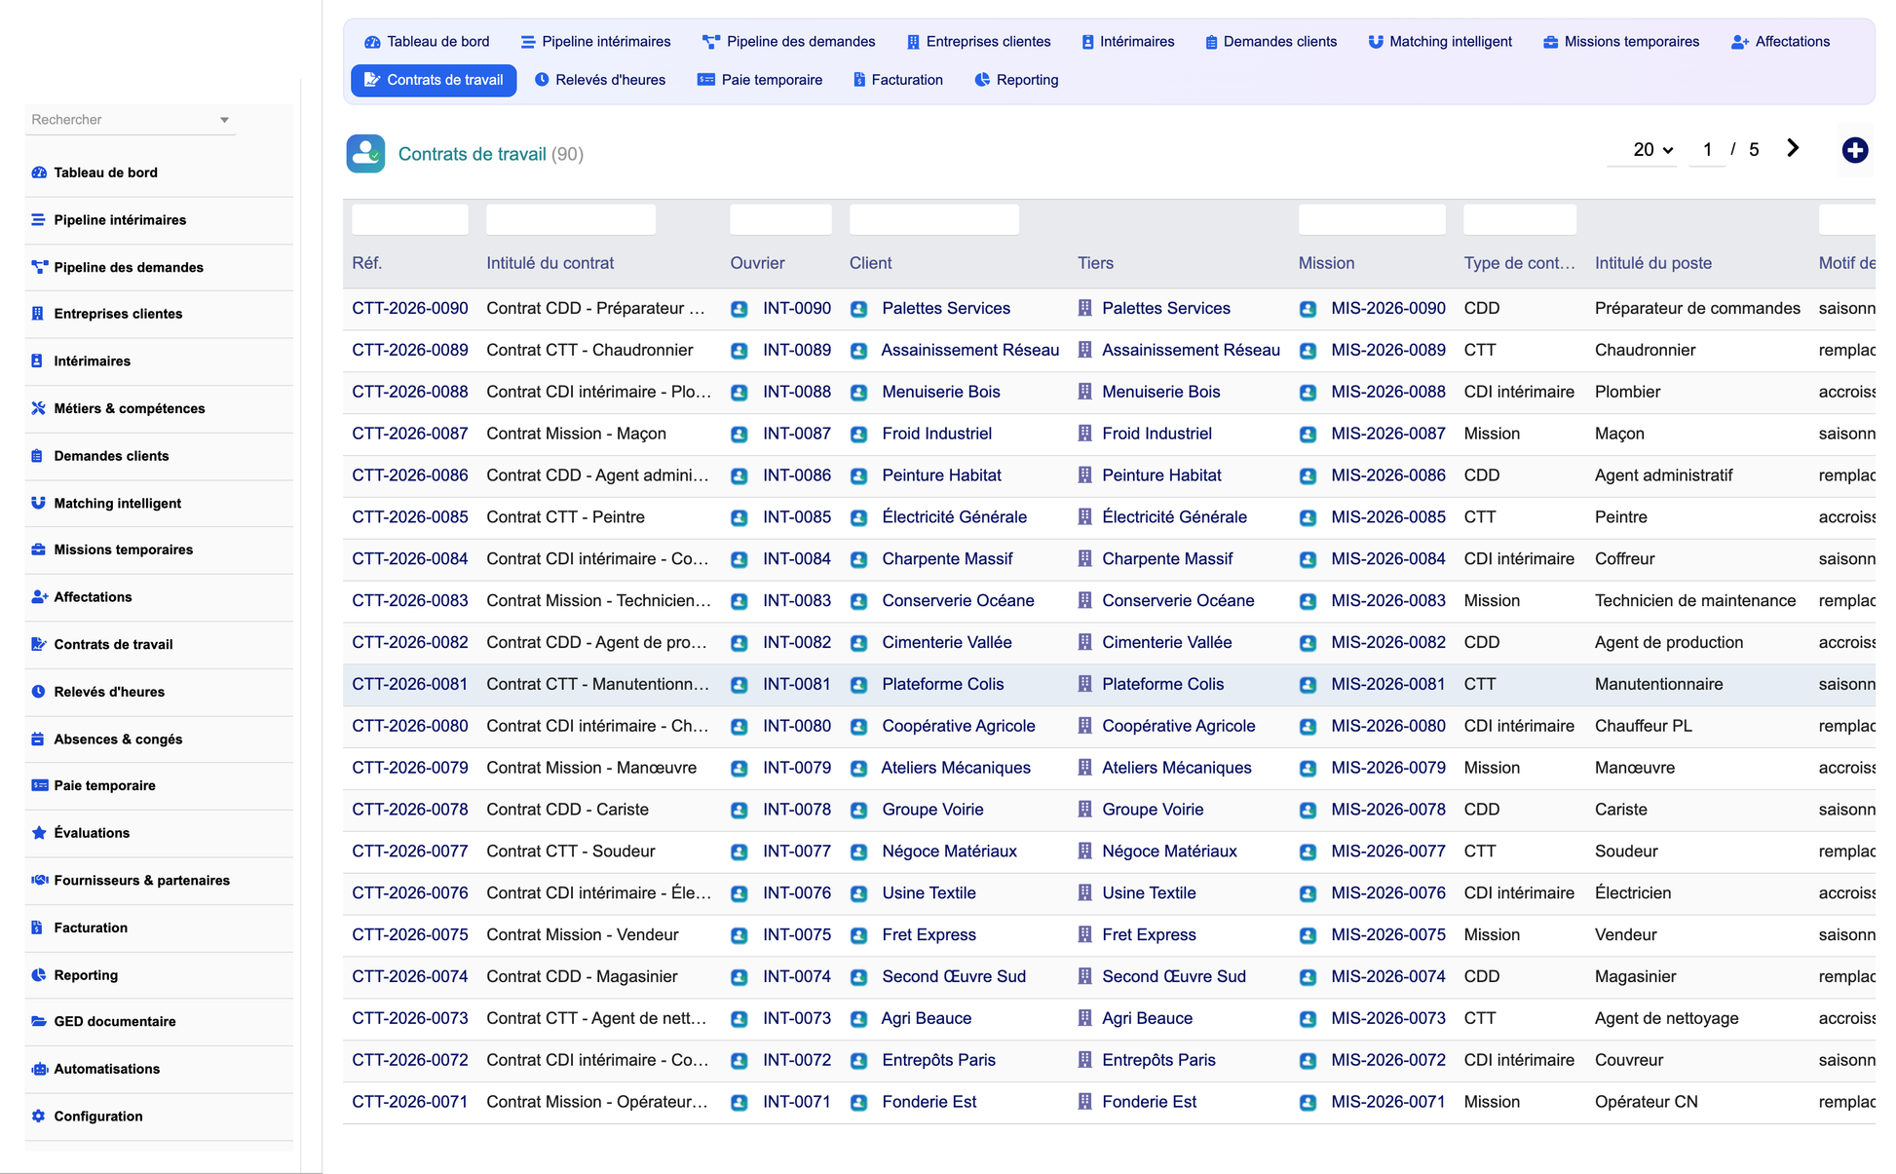Click the Tiers column header

[1095, 263]
